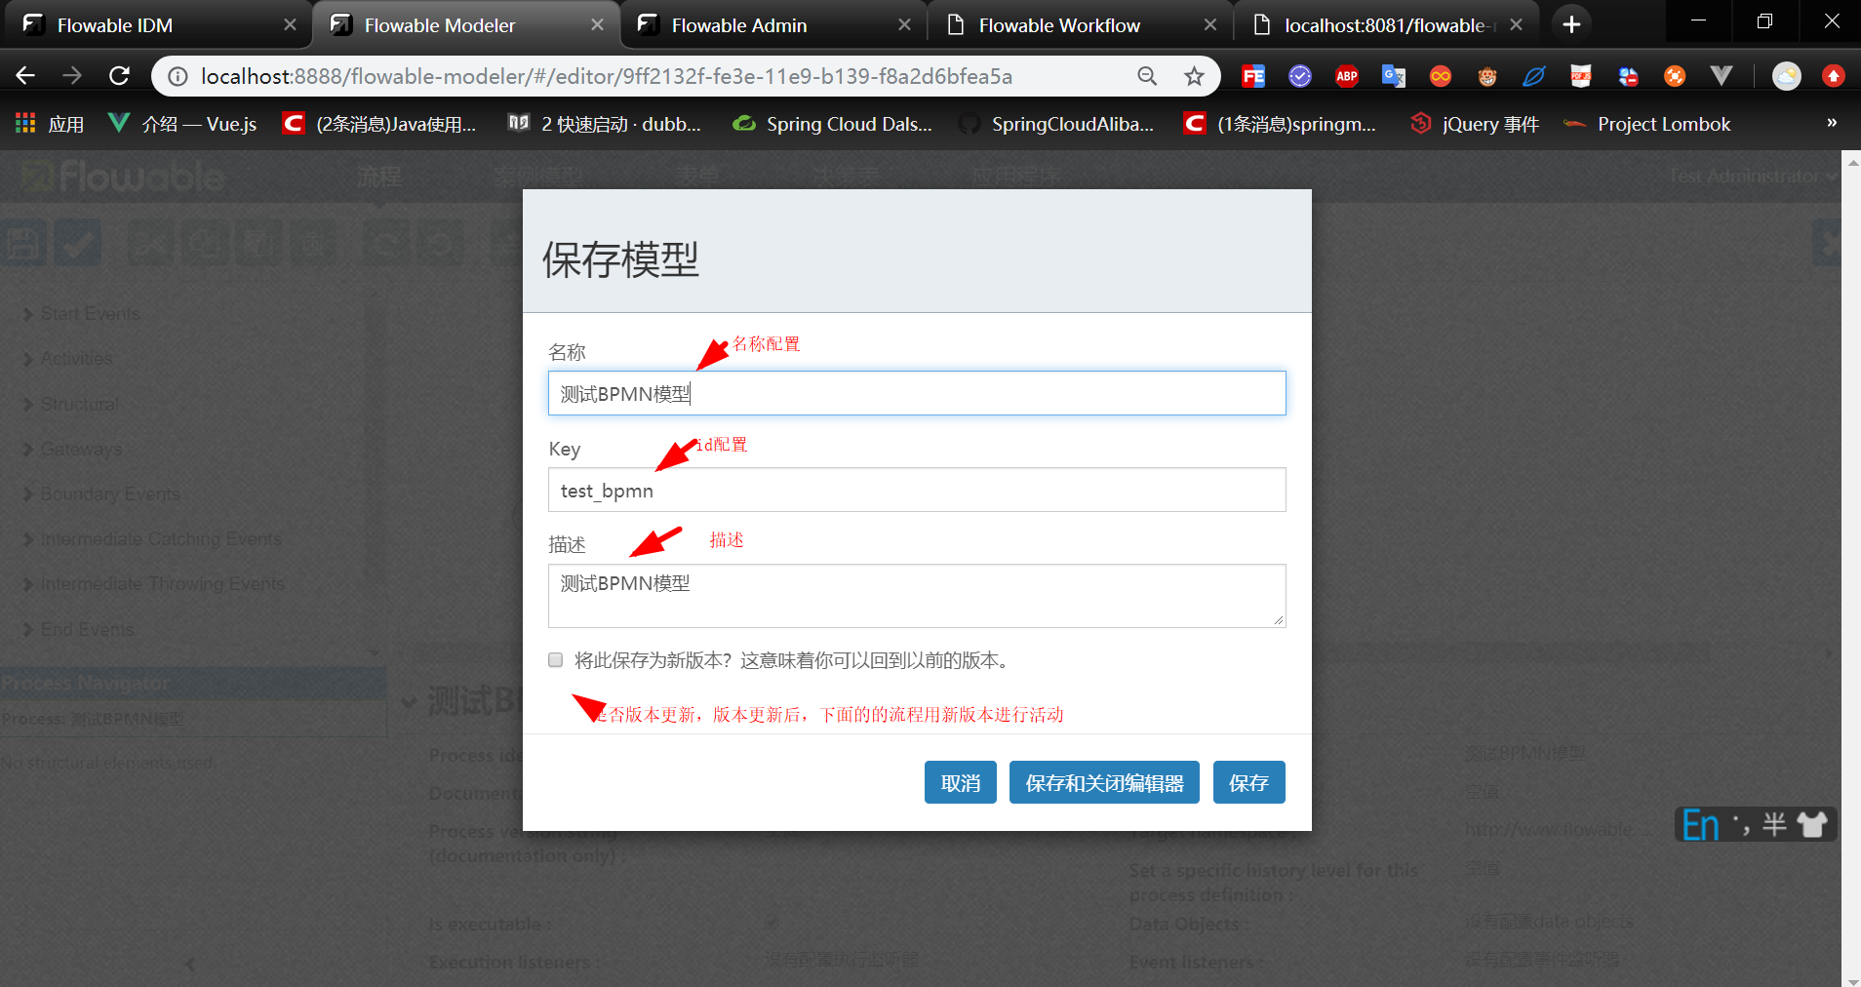
Task: Open the Chrome profile avatar
Action: coord(1787,76)
